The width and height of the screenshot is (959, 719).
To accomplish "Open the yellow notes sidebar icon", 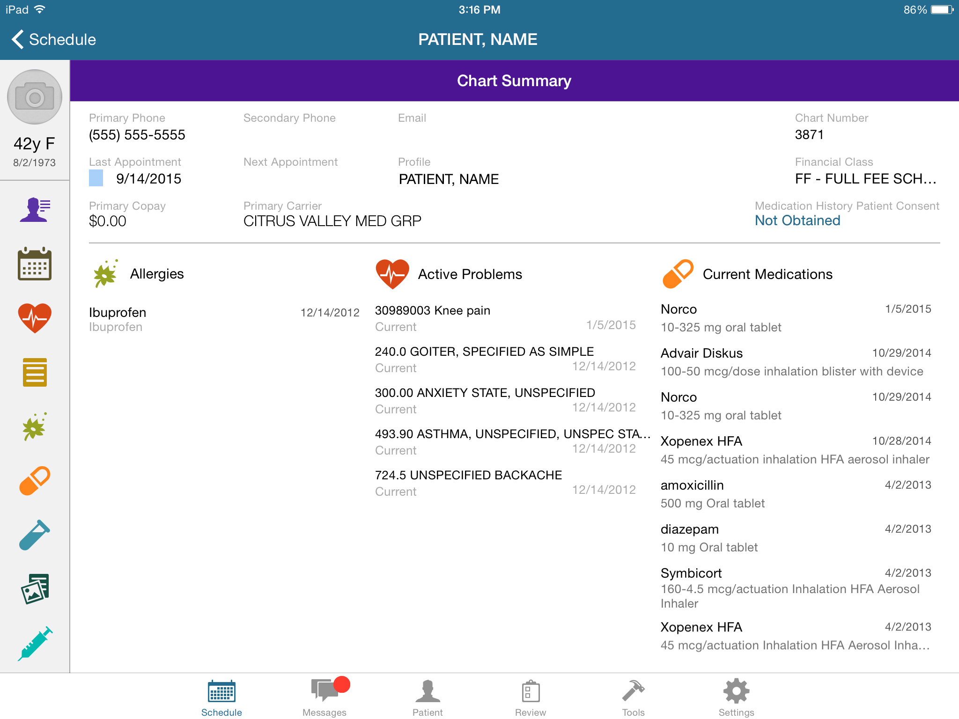I will [35, 373].
